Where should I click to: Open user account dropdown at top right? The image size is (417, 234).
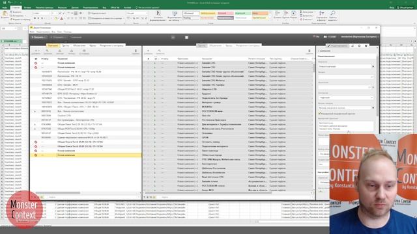pyautogui.click(x=360, y=37)
